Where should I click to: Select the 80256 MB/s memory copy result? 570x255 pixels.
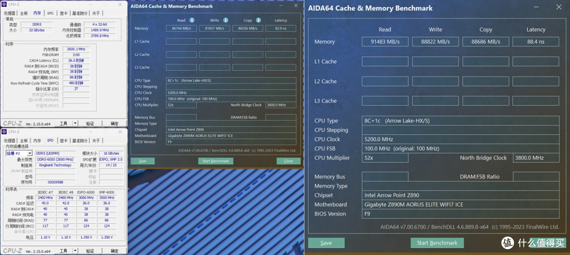pyautogui.click(x=248, y=28)
